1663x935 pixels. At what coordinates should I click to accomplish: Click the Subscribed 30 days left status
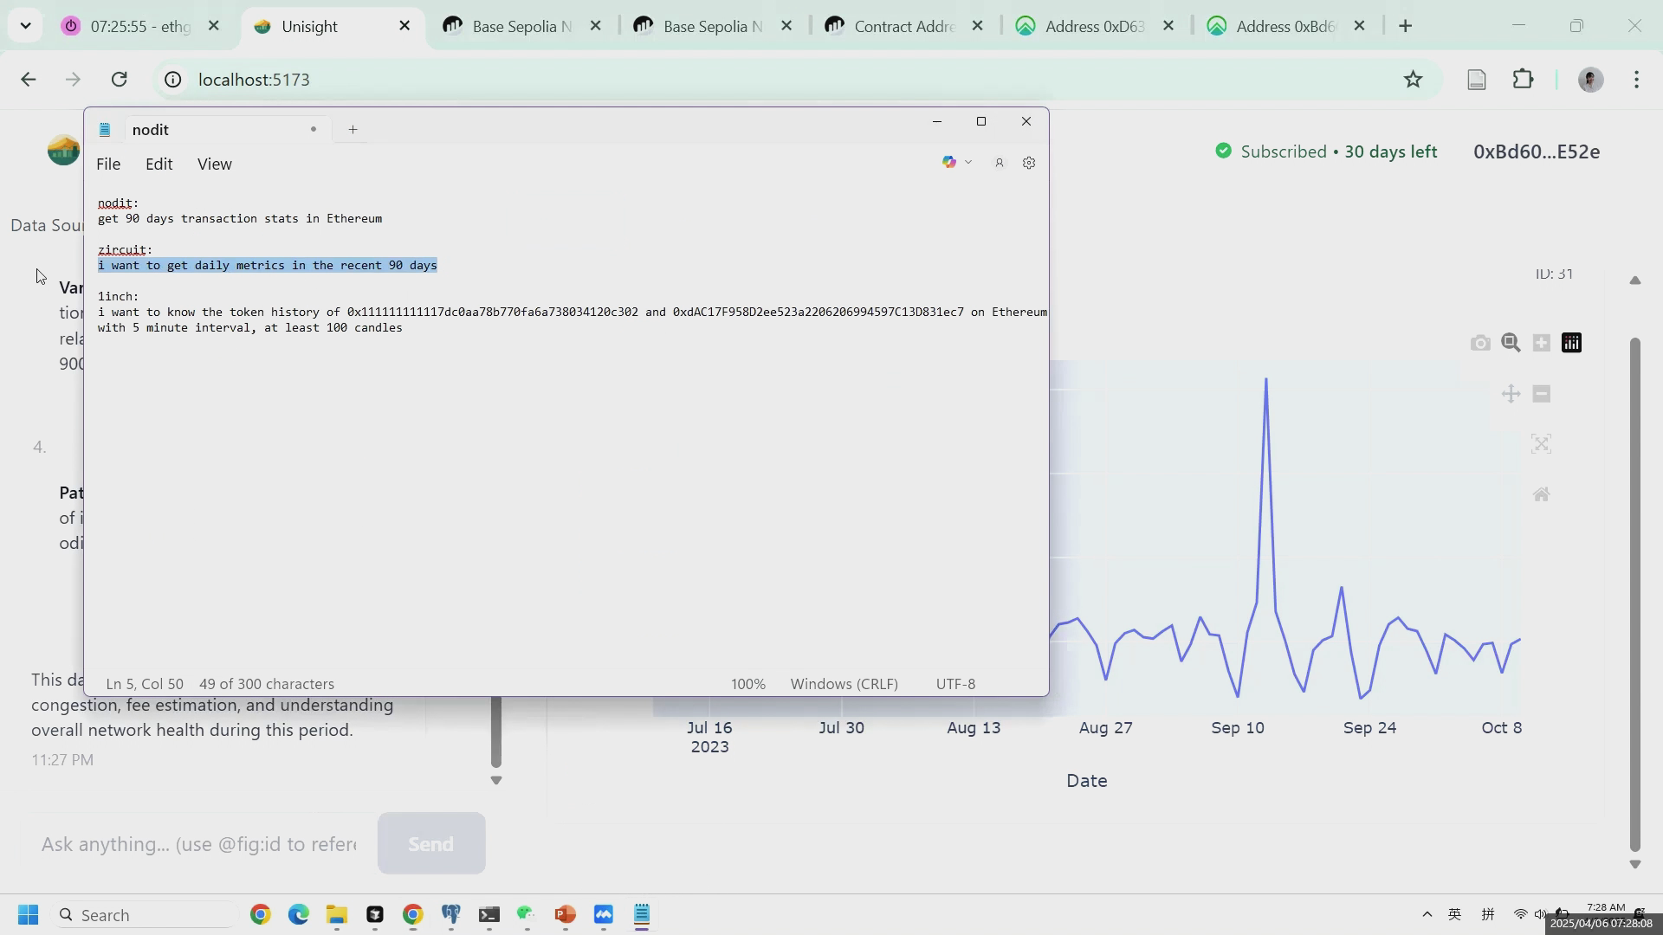point(1327,152)
